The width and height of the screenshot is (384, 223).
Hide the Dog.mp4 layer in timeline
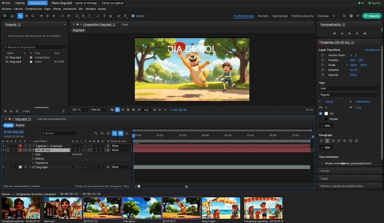pyautogui.click(x=4, y=167)
